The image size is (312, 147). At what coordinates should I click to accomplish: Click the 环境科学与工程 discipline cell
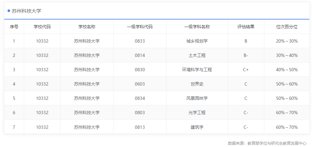click(197, 70)
